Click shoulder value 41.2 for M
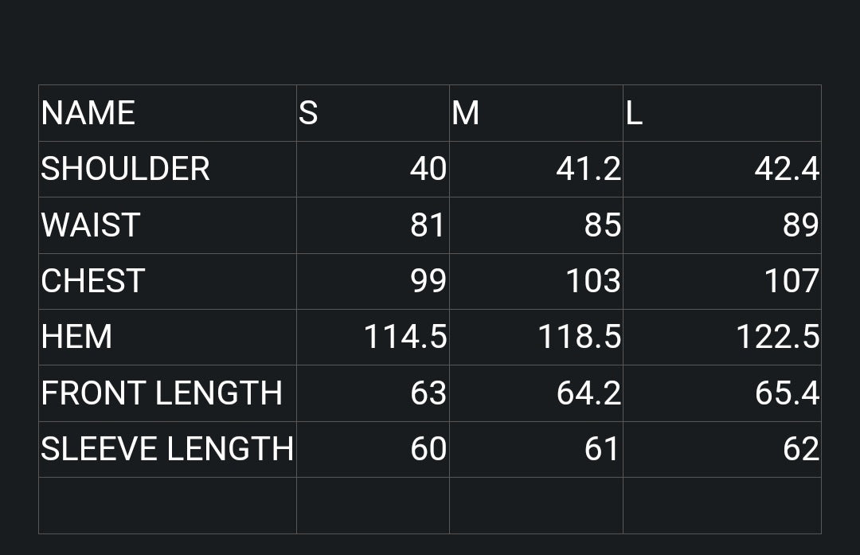 (x=536, y=169)
